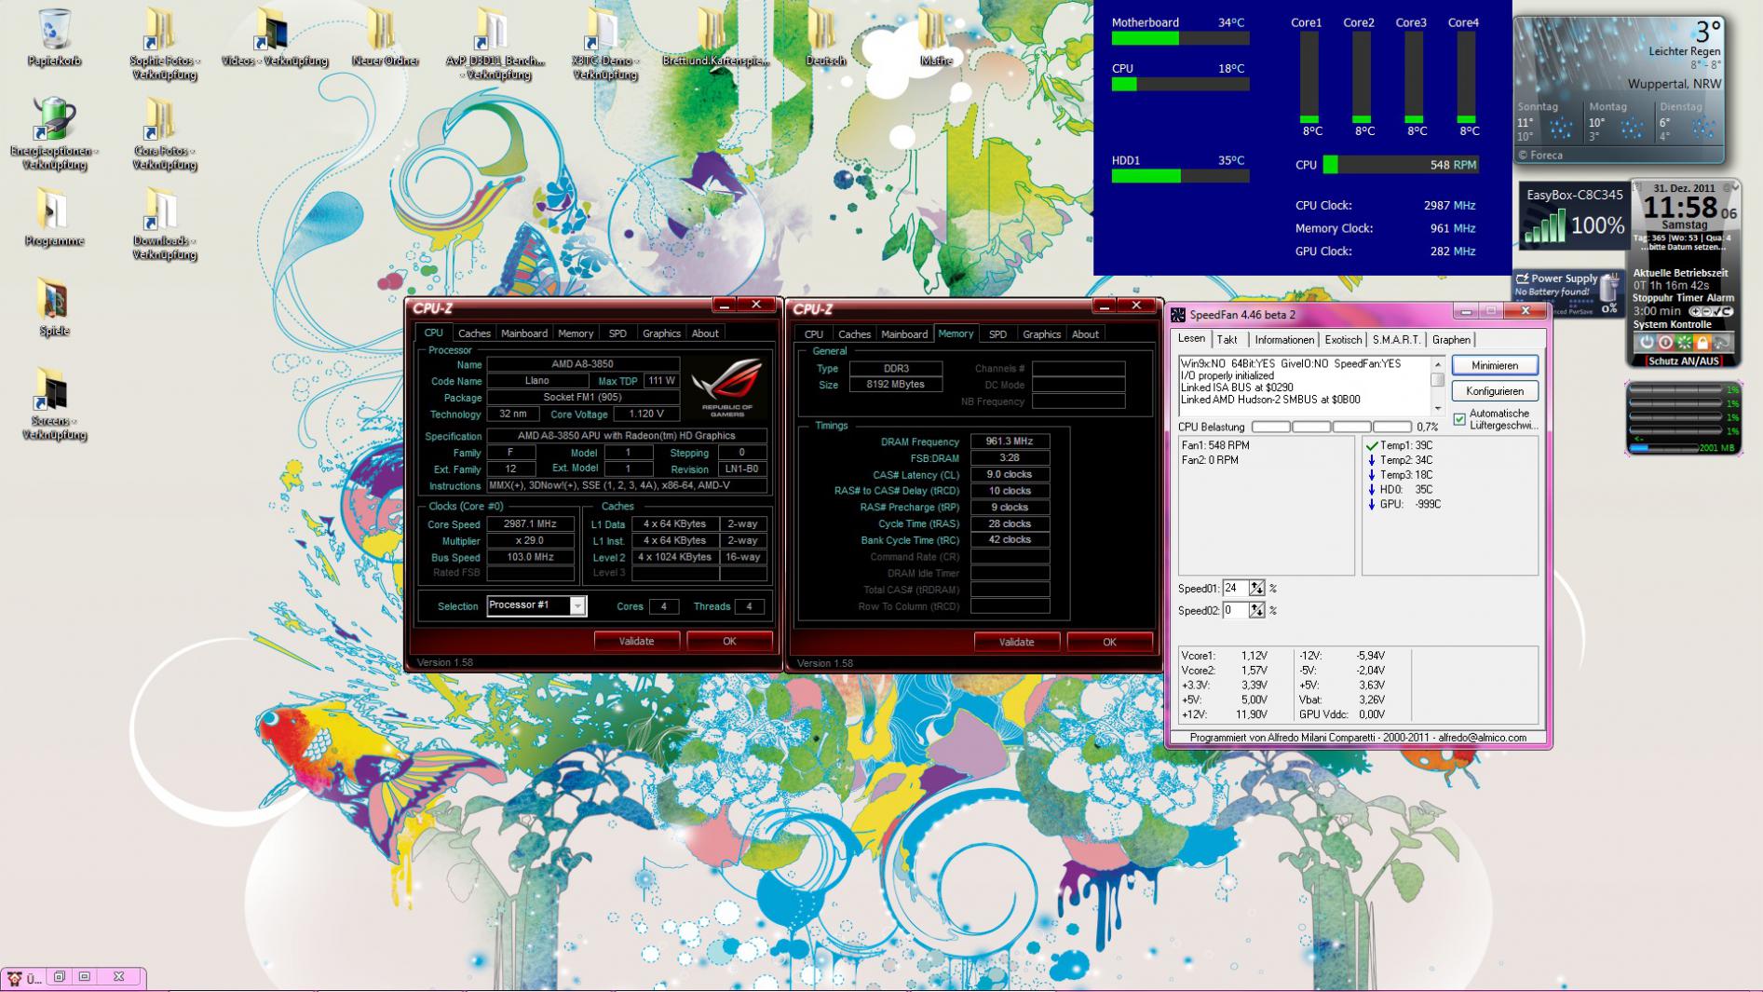Open Energieoptionen shortcut battery icon
This screenshot has width=1763, height=992.
coord(55,133)
